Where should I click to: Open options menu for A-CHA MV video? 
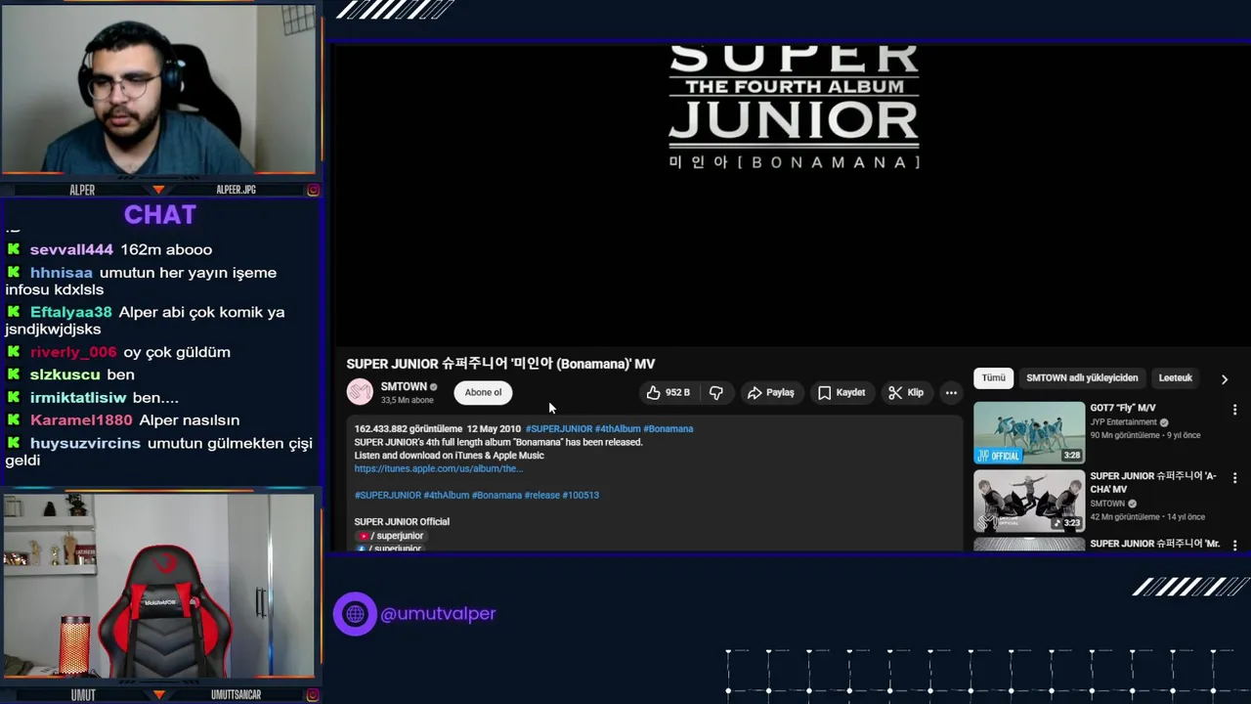pos(1234,478)
